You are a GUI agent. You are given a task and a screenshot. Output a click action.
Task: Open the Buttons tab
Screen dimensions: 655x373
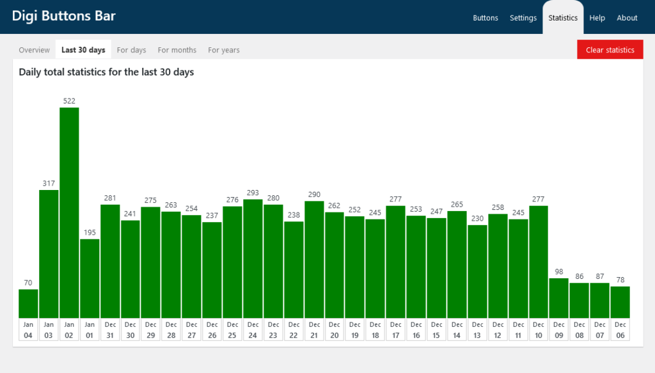(x=485, y=18)
